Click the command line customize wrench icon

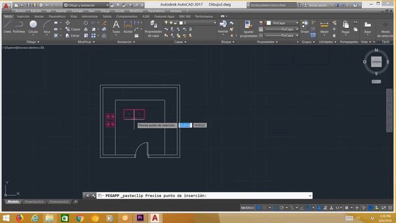coord(93,196)
